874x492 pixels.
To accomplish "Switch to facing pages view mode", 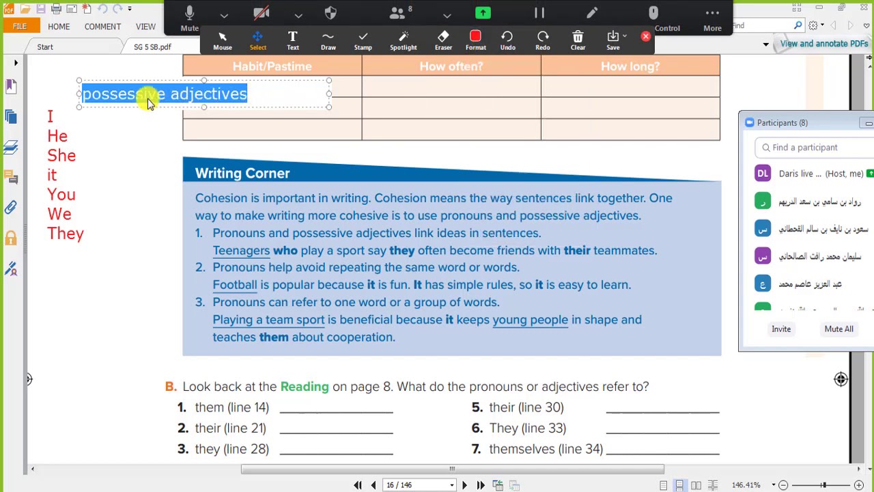I will coord(695,485).
